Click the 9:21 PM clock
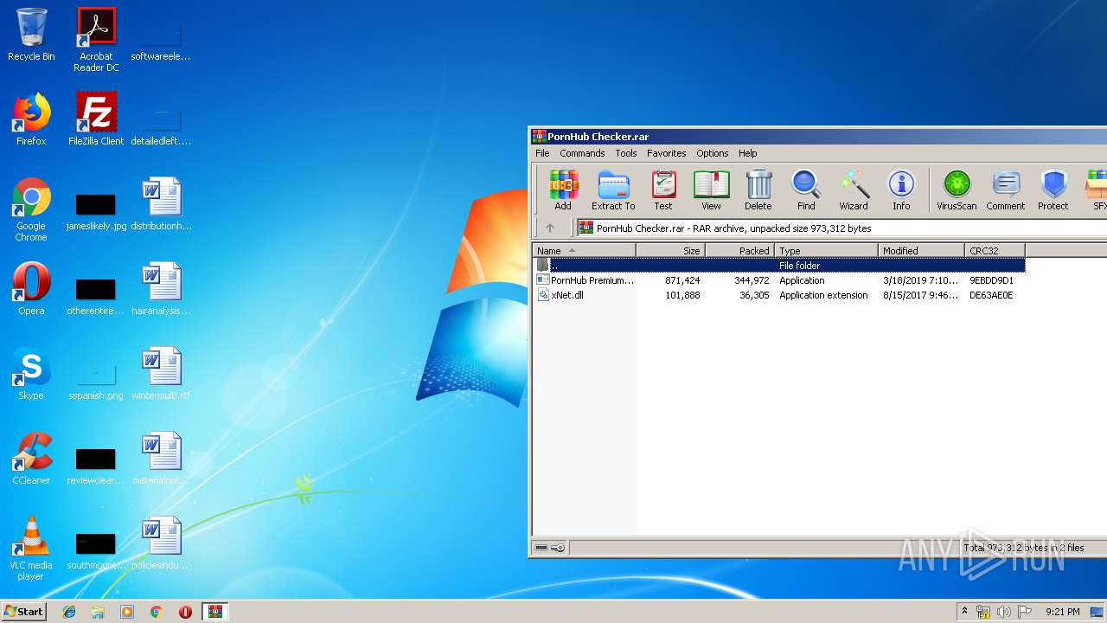 coord(1063,612)
